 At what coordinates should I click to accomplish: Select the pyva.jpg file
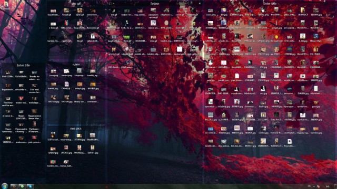pyautogui.click(x=316, y=104)
